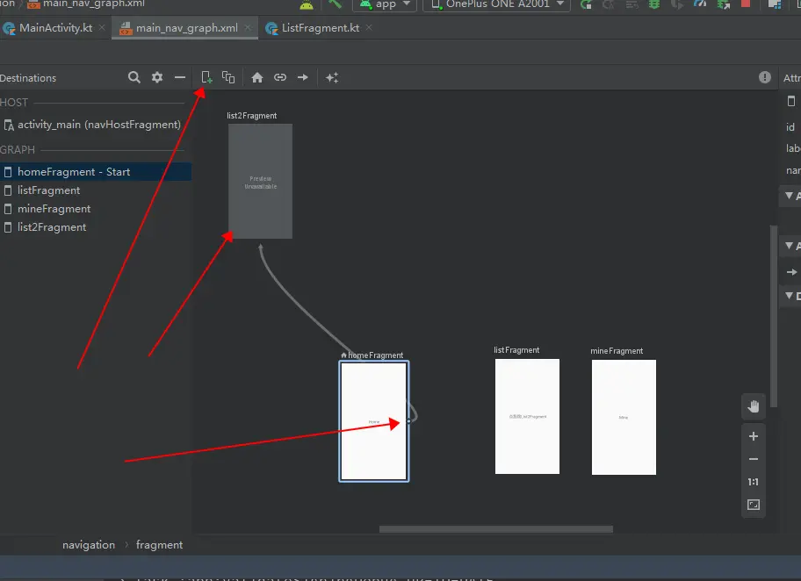Switch to the MainActivity.kt tab
The width and height of the screenshot is (801, 581).
(x=55, y=28)
